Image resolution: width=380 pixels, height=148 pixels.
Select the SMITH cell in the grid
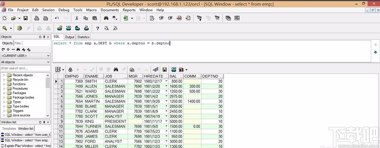(x=94, y=81)
